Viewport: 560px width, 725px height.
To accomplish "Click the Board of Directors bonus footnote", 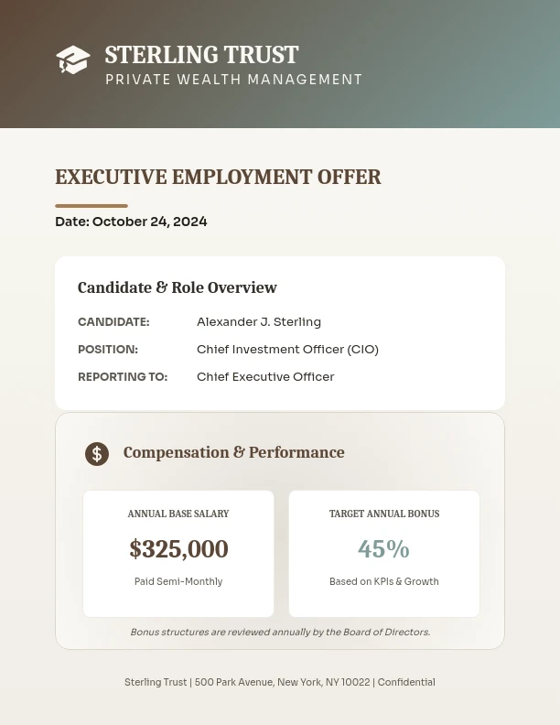I will point(280,632).
